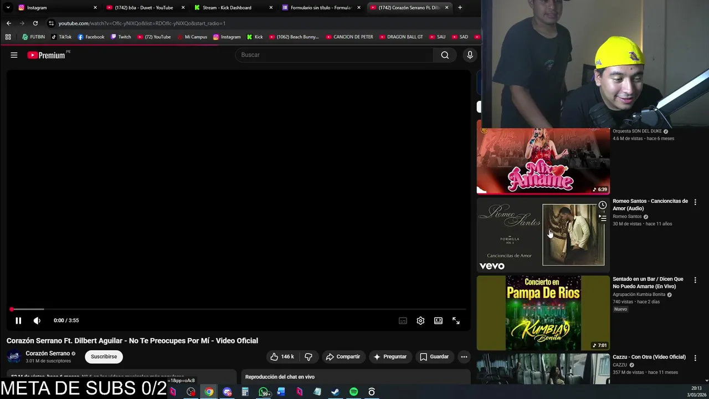The height and width of the screenshot is (399, 709).
Task: Add Romeo Santos video to queue
Action: [x=602, y=218]
